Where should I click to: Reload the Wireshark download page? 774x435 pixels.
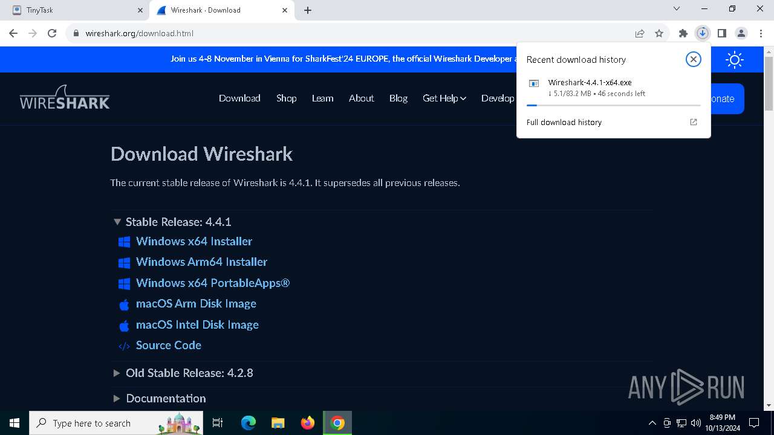click(x=52, y=33)
